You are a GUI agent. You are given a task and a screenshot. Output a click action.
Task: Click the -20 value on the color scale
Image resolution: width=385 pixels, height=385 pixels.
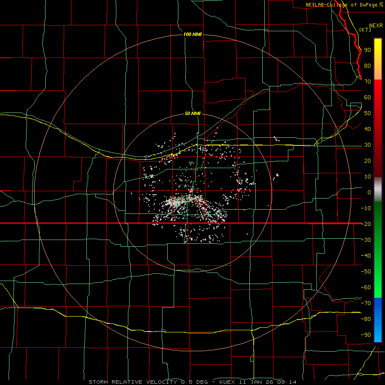click(366, 224)
